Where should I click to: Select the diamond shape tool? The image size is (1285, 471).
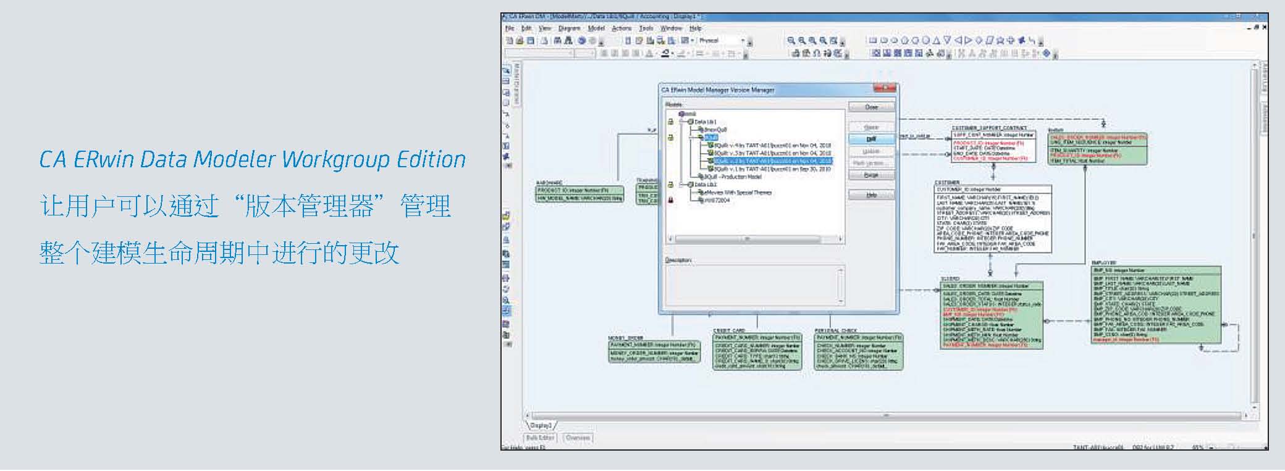tap(979, 40)
